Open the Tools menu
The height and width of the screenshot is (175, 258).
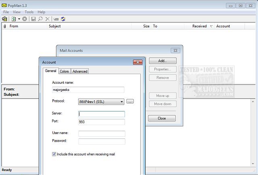29,12
